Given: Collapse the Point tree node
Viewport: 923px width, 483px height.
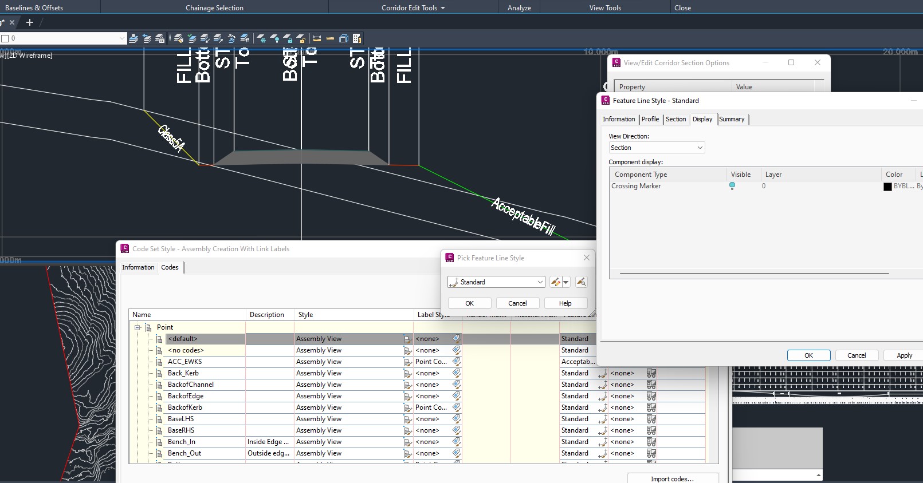Looking at the screenshot, I should click(x=138, y=327).
